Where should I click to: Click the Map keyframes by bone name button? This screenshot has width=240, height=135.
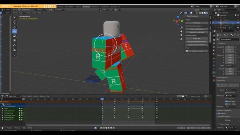(x=196, y=42)
